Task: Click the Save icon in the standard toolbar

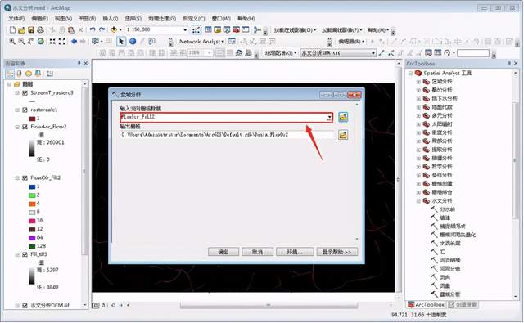Action: 31,30
